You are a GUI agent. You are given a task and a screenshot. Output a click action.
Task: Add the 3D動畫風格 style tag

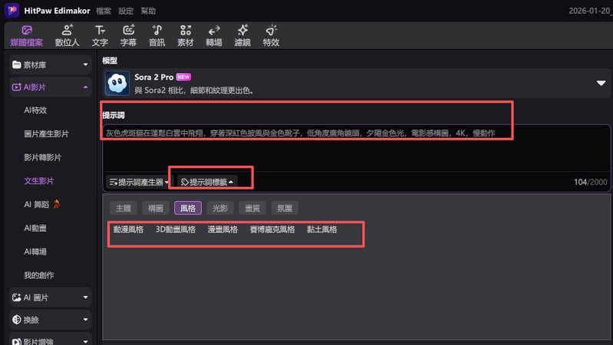pyautogui.click(x=176, y=229)
